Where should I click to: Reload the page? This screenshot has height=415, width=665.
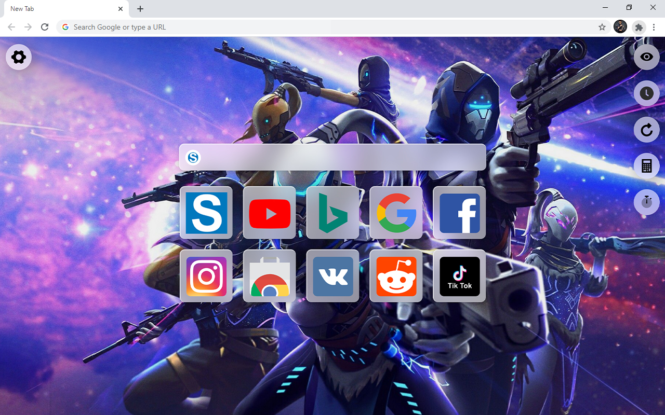point(45,27)
